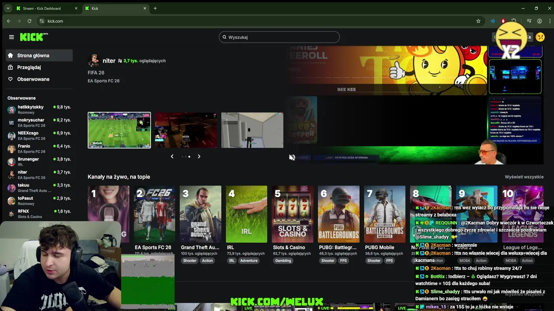
Task: Open the niter channel name link
Action: (109, 61)
